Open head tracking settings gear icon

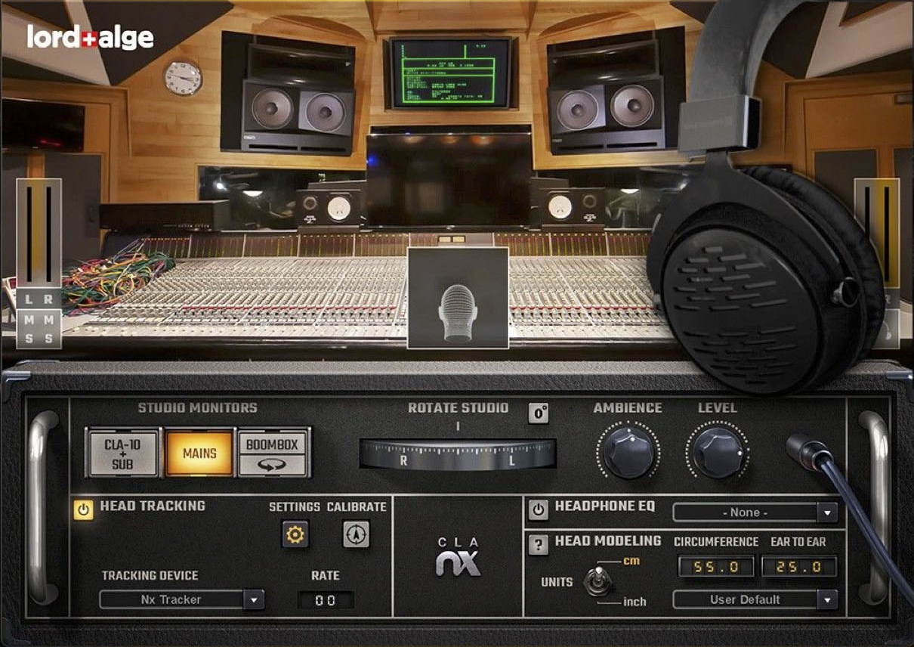pos(295,535)
